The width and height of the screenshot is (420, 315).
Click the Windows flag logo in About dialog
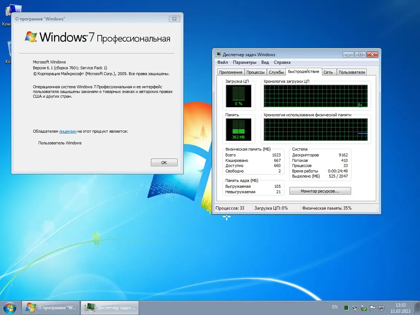31,37
